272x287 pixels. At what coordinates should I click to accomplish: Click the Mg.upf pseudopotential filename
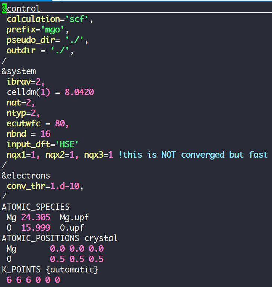click(74, 218)
